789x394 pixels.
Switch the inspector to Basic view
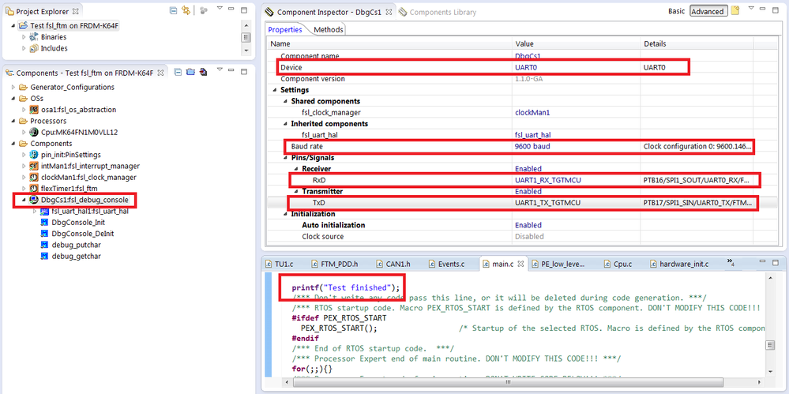pos(677,11)
